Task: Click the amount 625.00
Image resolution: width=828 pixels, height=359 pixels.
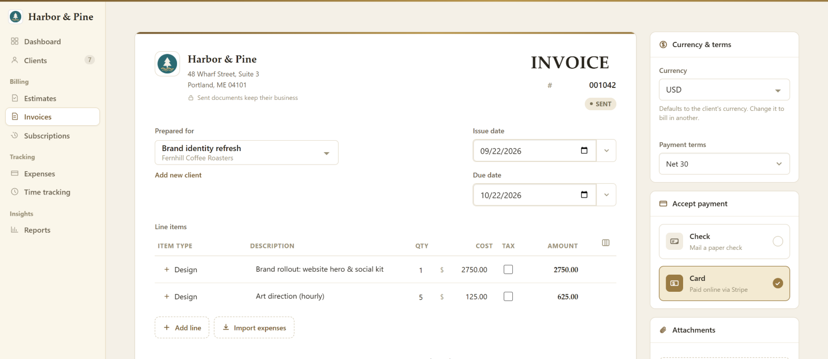Action: [568, 297]
